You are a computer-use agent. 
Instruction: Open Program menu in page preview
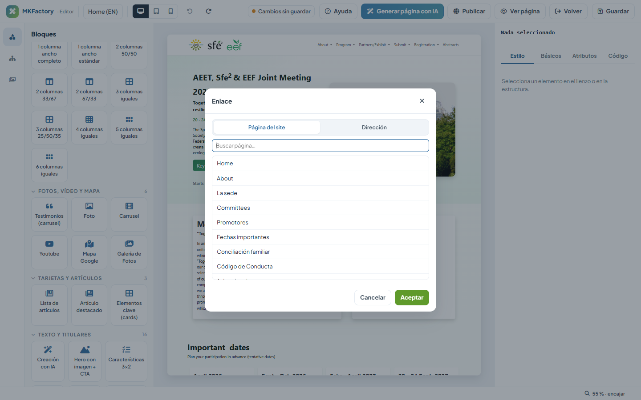point(345,45)
